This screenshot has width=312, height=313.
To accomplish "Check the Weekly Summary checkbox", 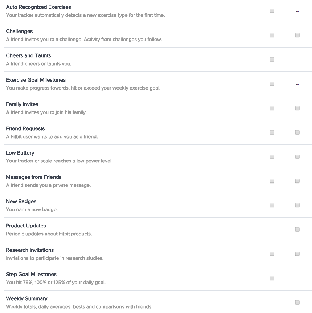I will point(297,302).
